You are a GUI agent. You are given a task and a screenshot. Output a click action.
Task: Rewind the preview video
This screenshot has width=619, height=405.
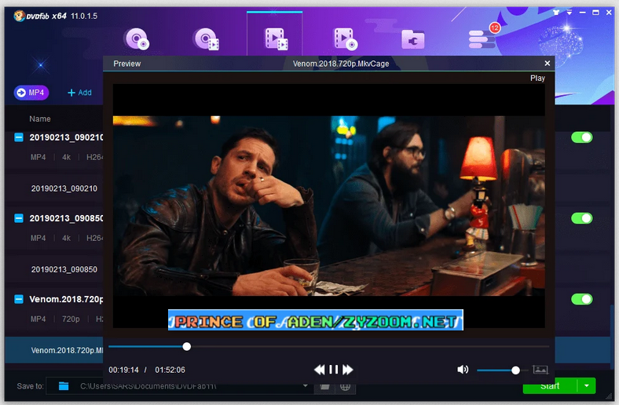(320, 370)
